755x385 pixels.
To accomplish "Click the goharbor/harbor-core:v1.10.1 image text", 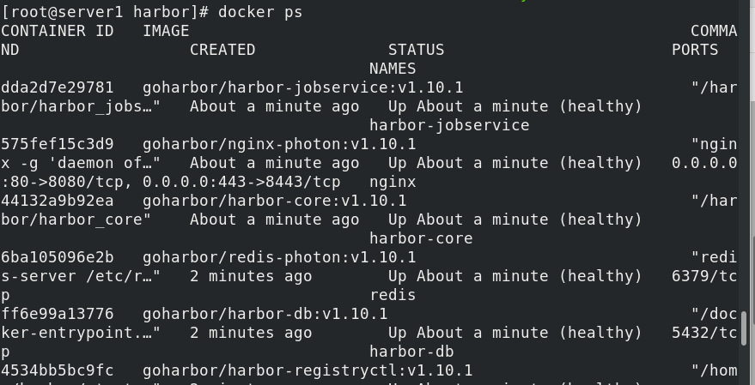I will 274,201.
